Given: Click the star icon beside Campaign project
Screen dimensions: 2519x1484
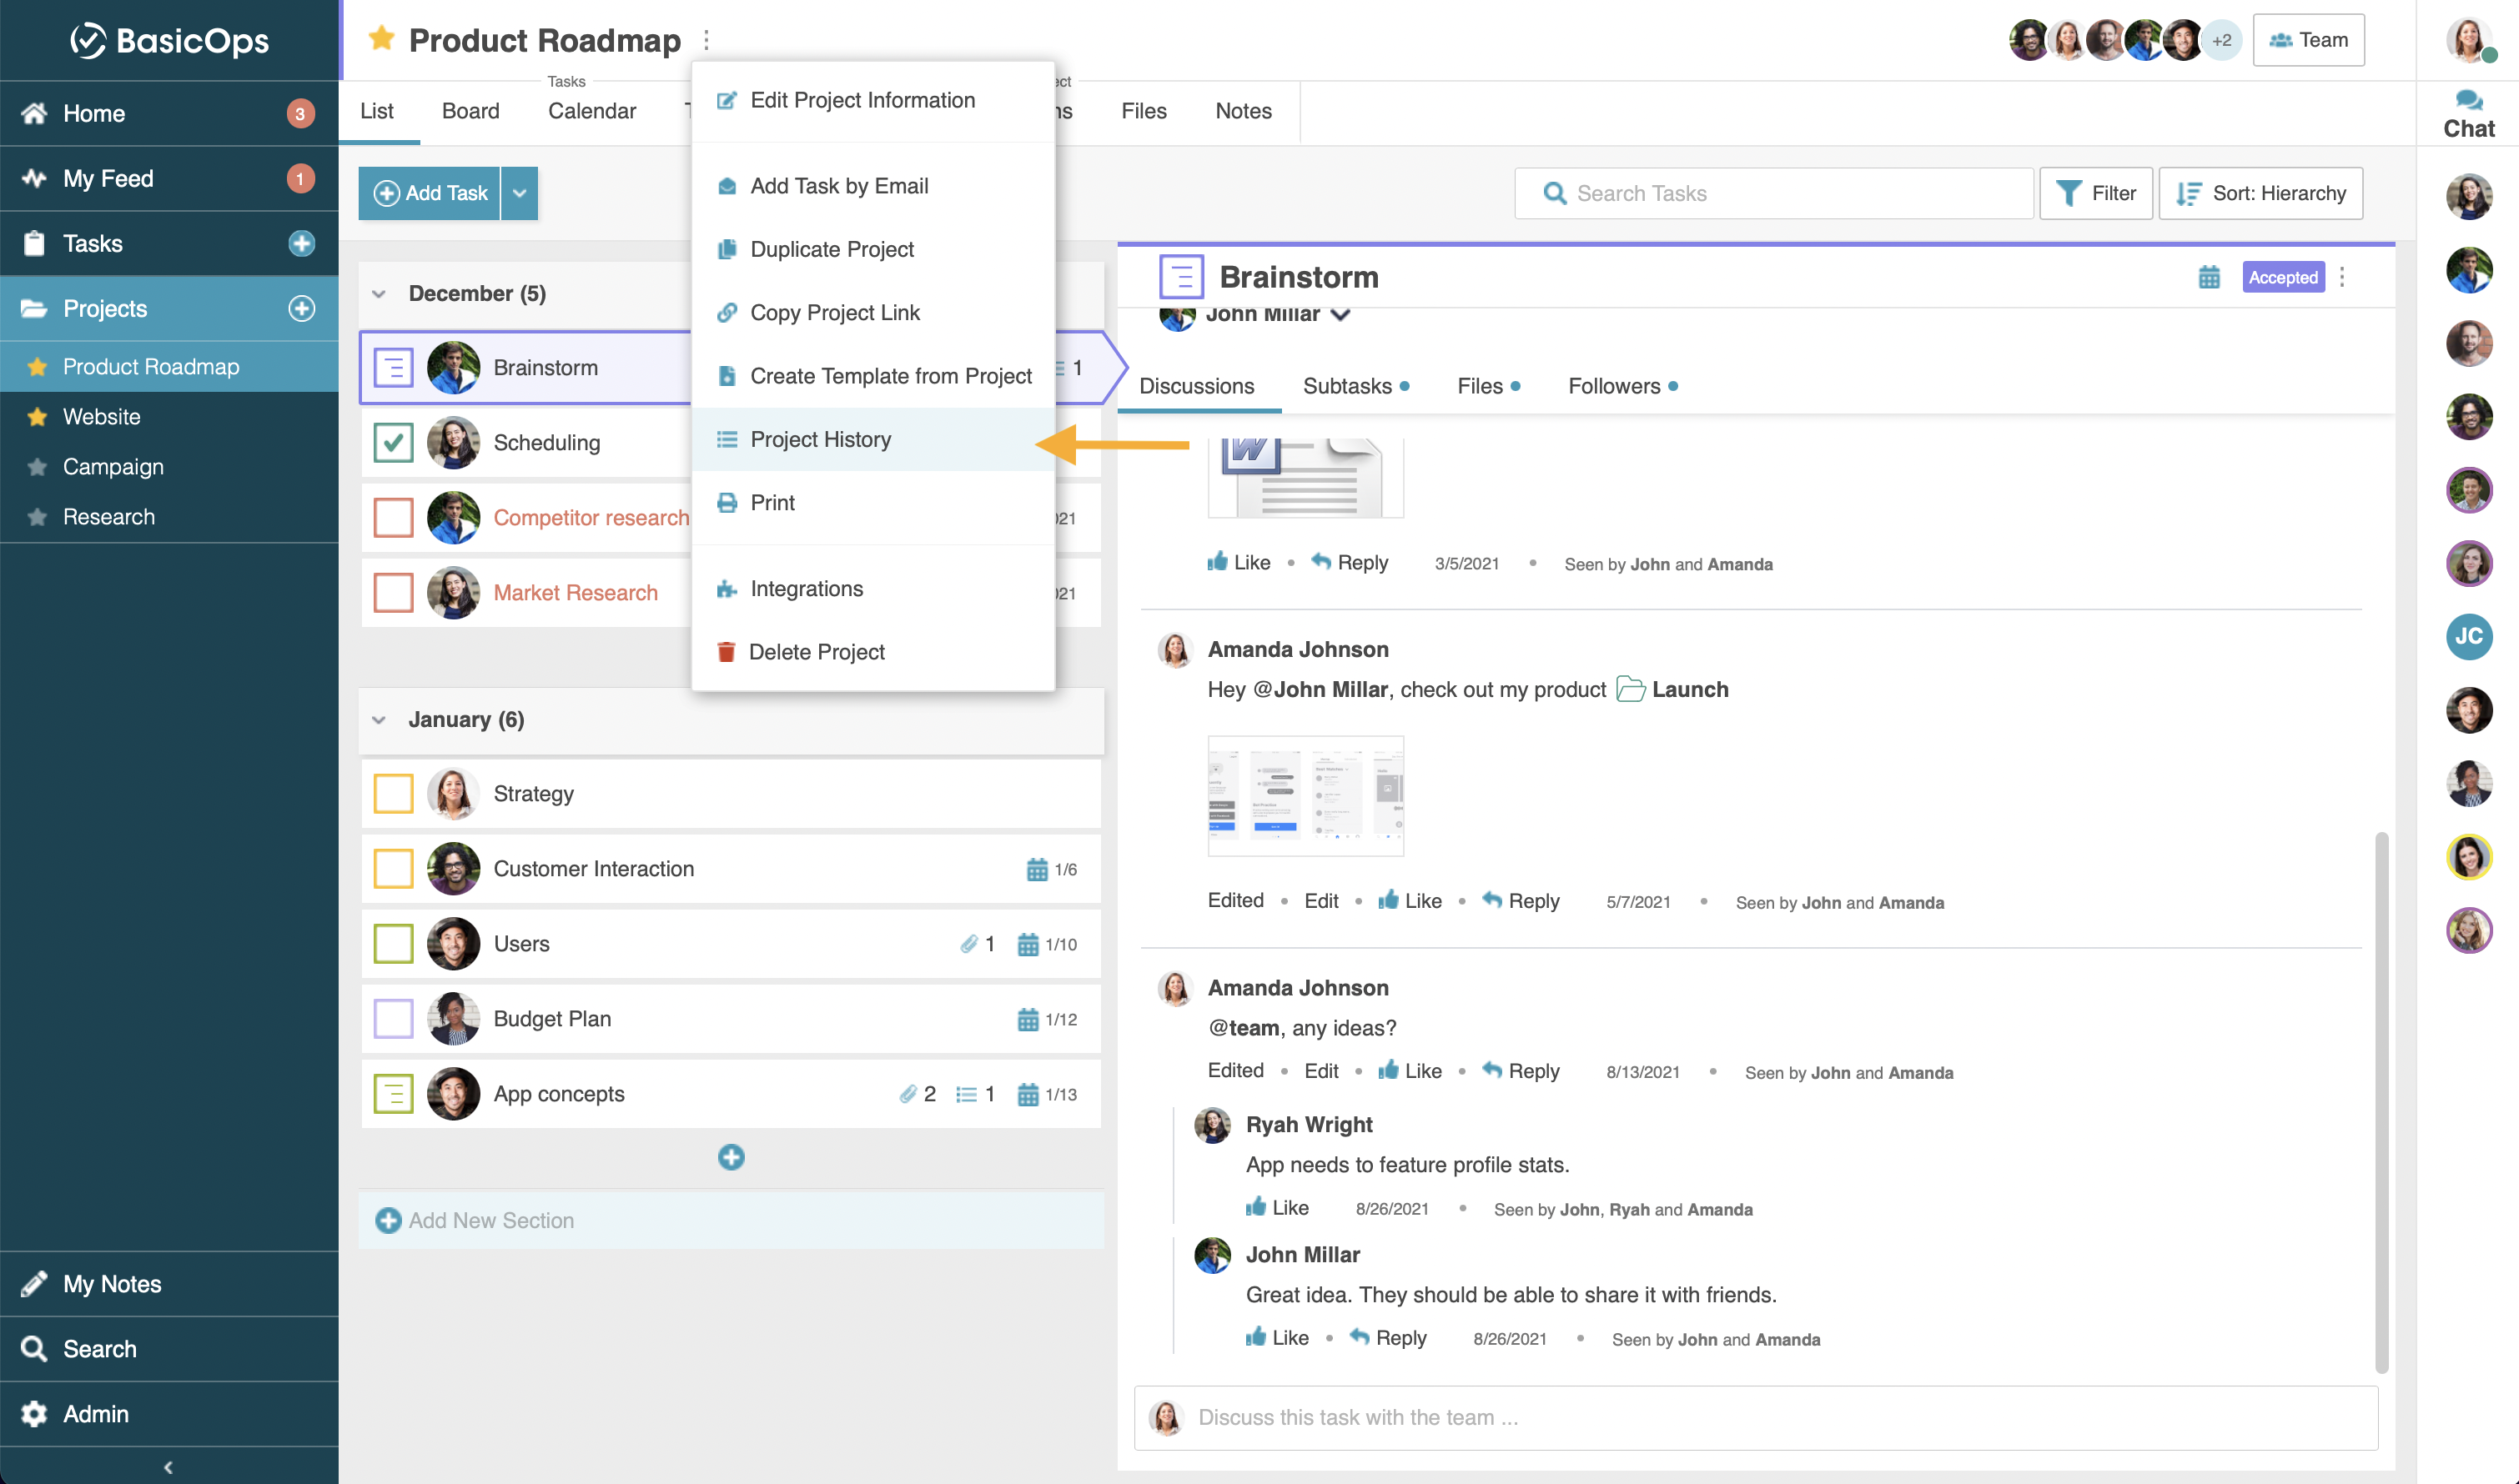Looking at the screenshot, I should [x=37, y=467].
